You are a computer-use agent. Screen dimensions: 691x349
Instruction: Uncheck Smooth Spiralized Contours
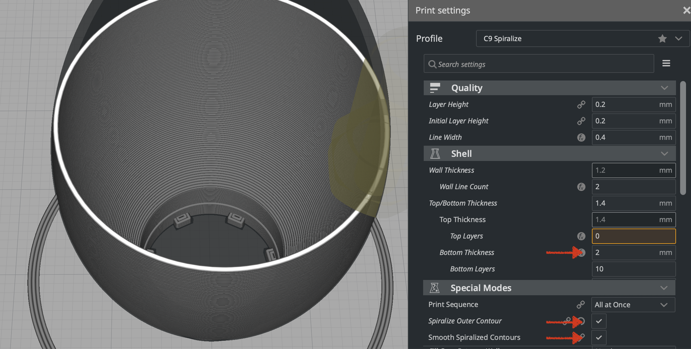point(599,337)
